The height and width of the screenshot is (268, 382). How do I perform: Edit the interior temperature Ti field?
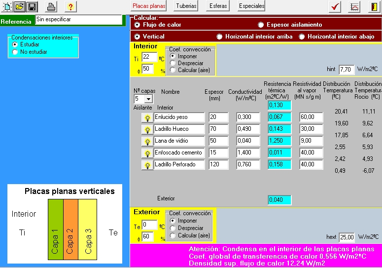pos(149,57)
